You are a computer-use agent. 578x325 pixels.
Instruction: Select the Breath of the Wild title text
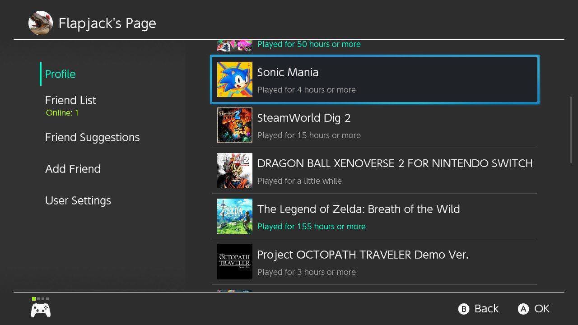coord(359,209)
